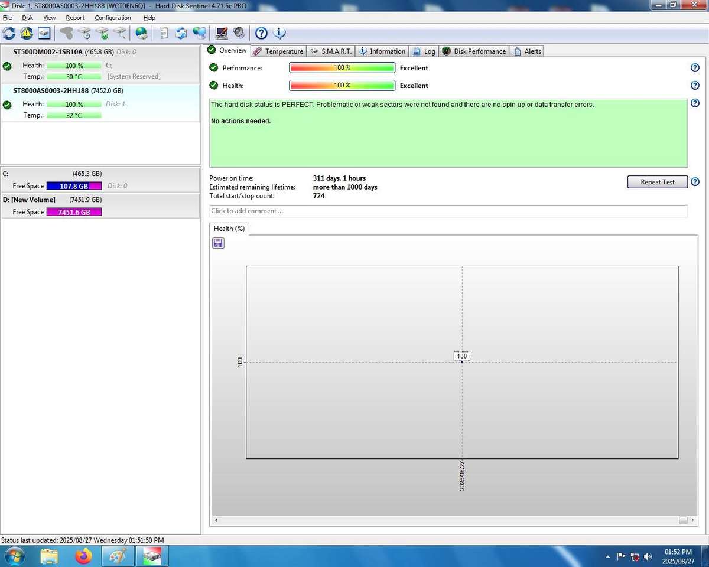Screen dimensions: 709x567
Task: Open the Temperature tab
Action: (x=278, y=51)
